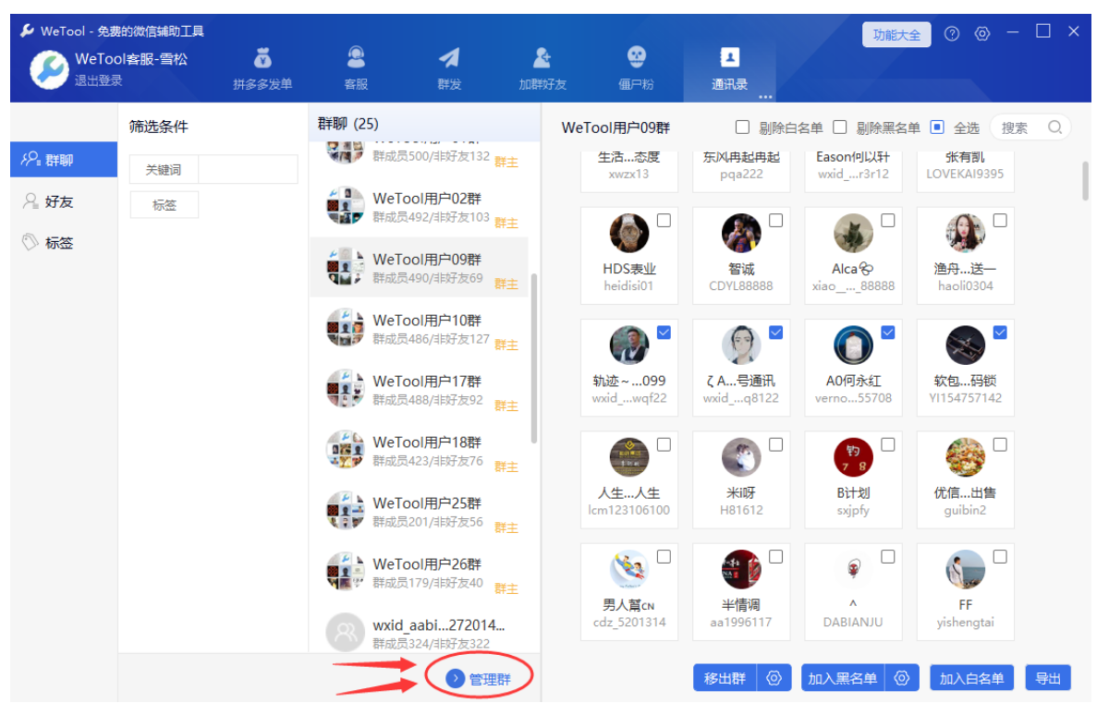The height and width of the screenshot is (703, 1109).
Task: Open the help question-mark icon
Action: [x=952, y=34]
